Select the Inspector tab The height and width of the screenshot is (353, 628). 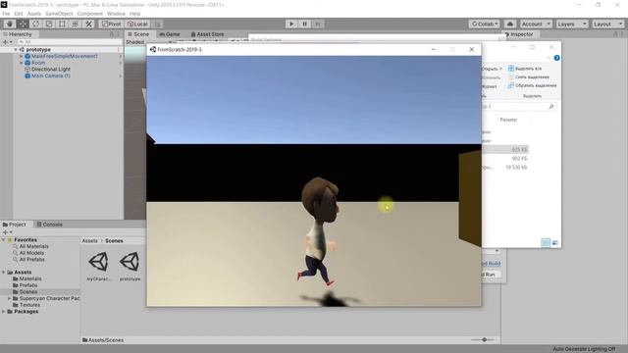[519, 34]
